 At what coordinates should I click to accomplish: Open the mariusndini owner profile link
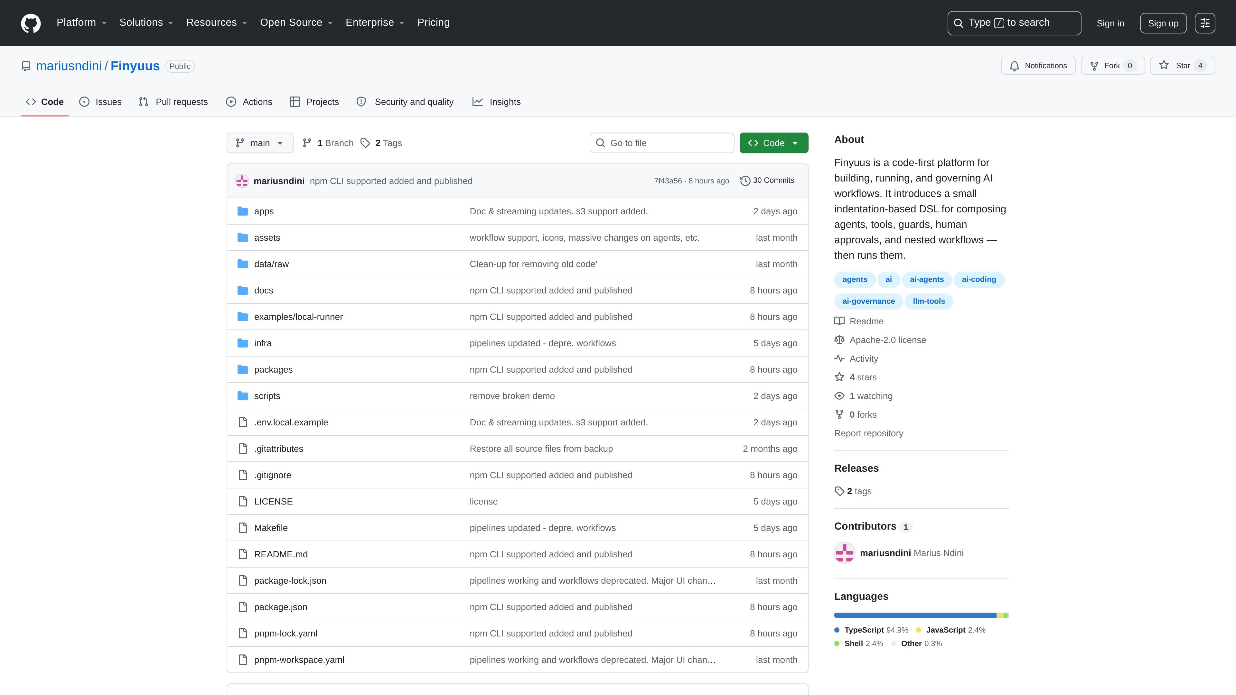[69, 66]
